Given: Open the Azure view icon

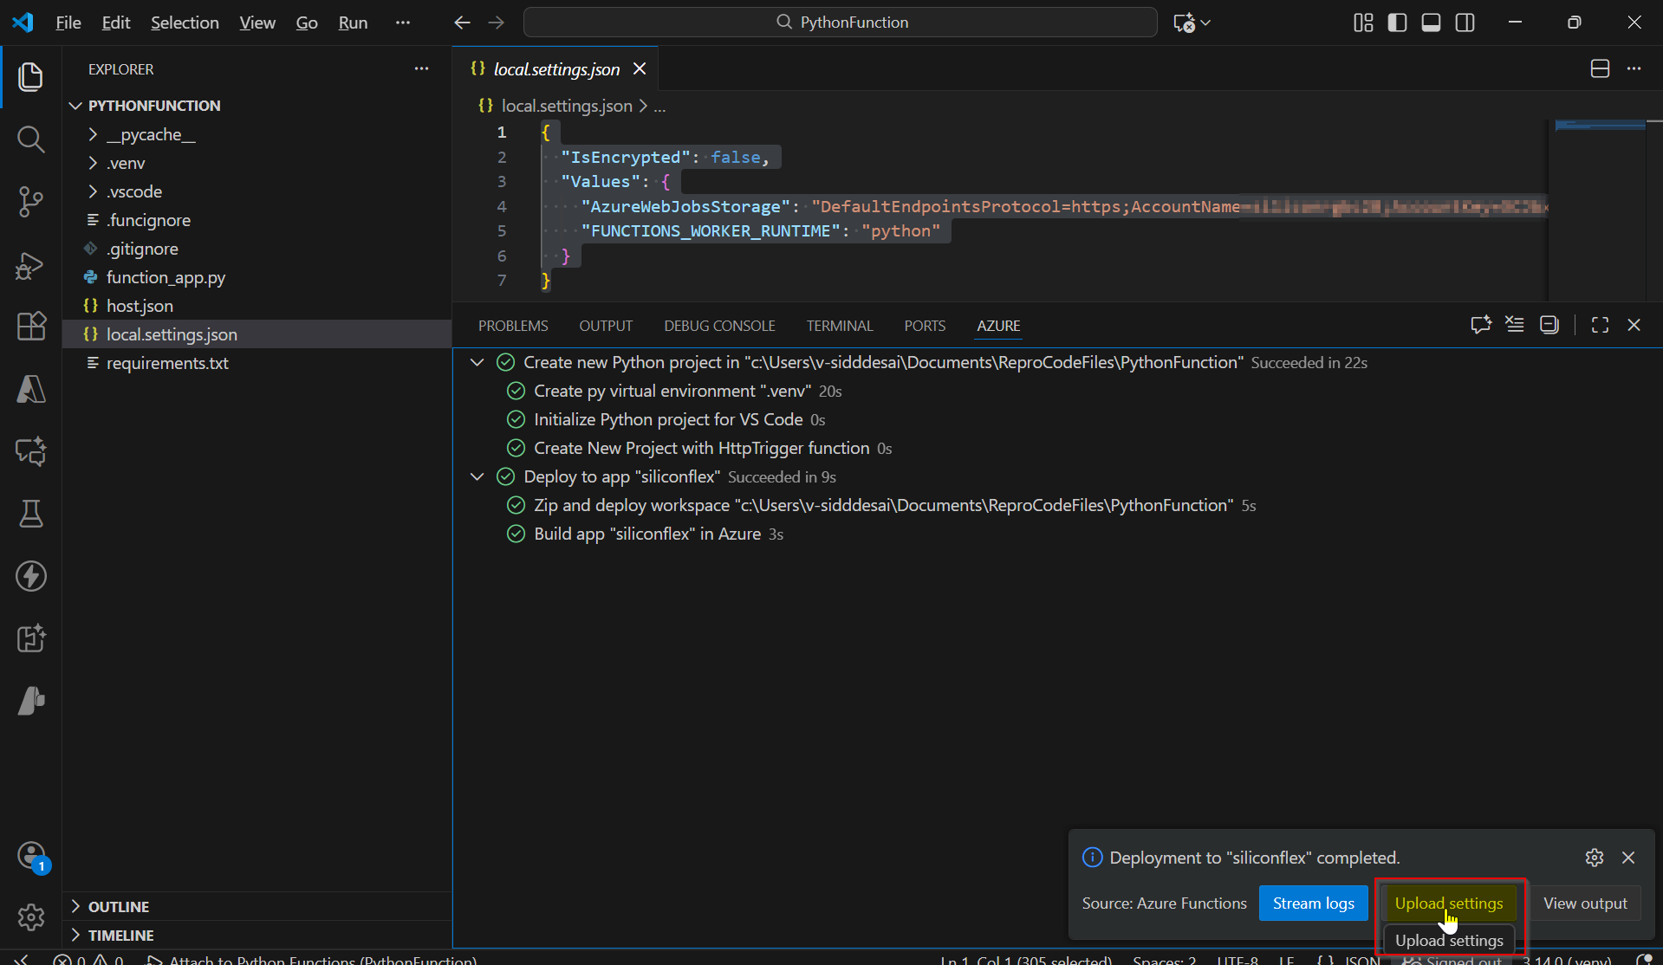Looking at the screenshot, I should pyautogui.click(x=30, y=389).
